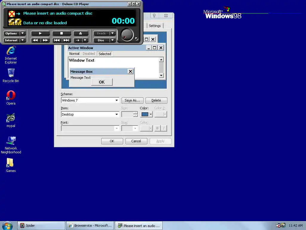Switch to the Settings tab

click(155, 26)
